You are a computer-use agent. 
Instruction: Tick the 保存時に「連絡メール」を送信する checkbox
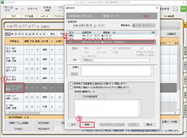pos(71,87)
